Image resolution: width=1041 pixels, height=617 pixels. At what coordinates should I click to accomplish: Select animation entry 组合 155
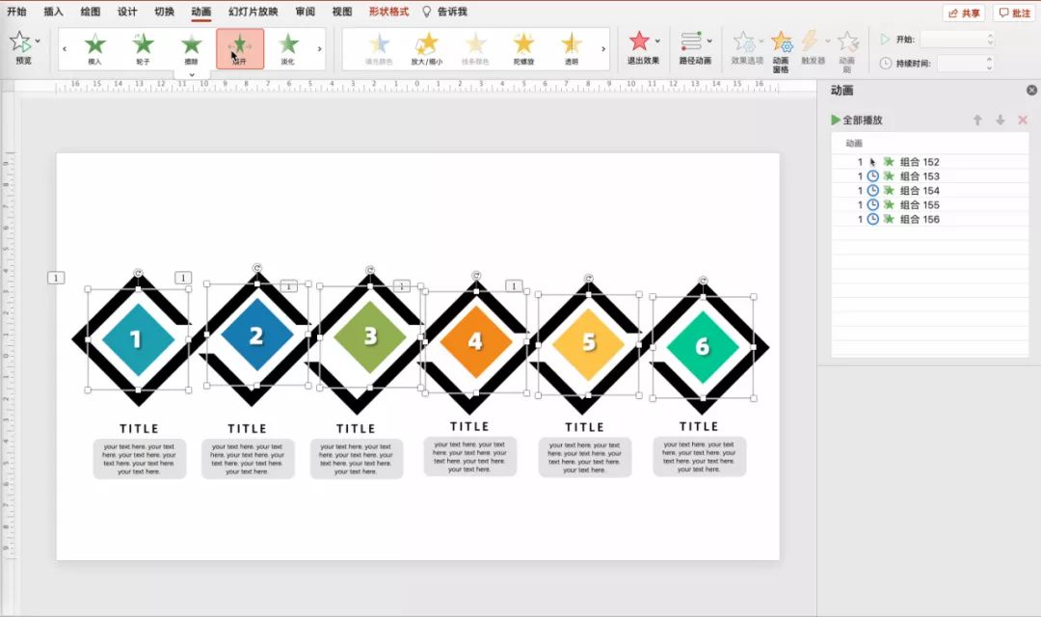pos(929,204)
